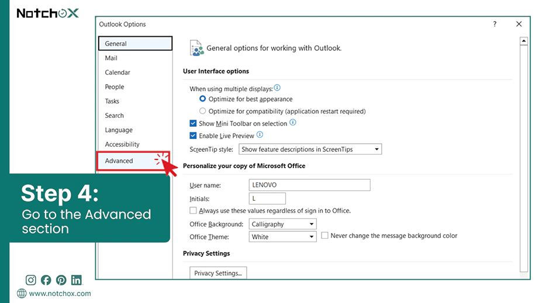The height and width of the screenshot is (303, 539).
Task: Click the User Interface options heading
Action: tap(216, 71)
